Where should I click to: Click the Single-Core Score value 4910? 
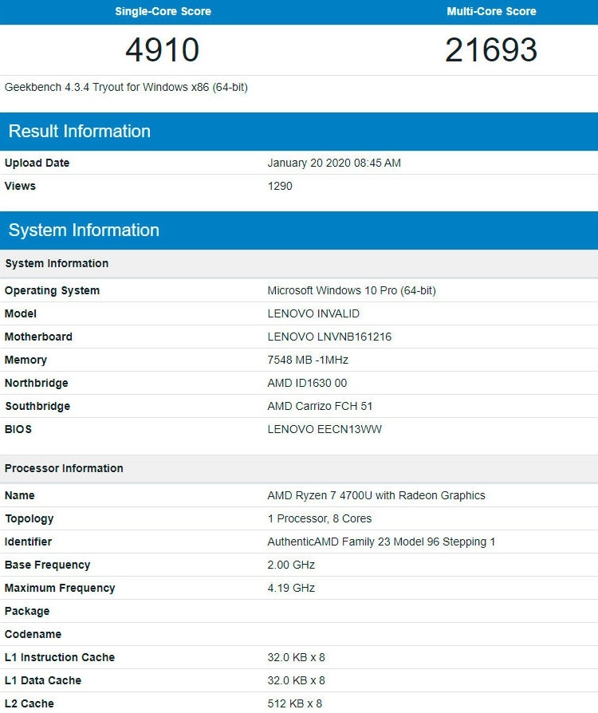163,49
